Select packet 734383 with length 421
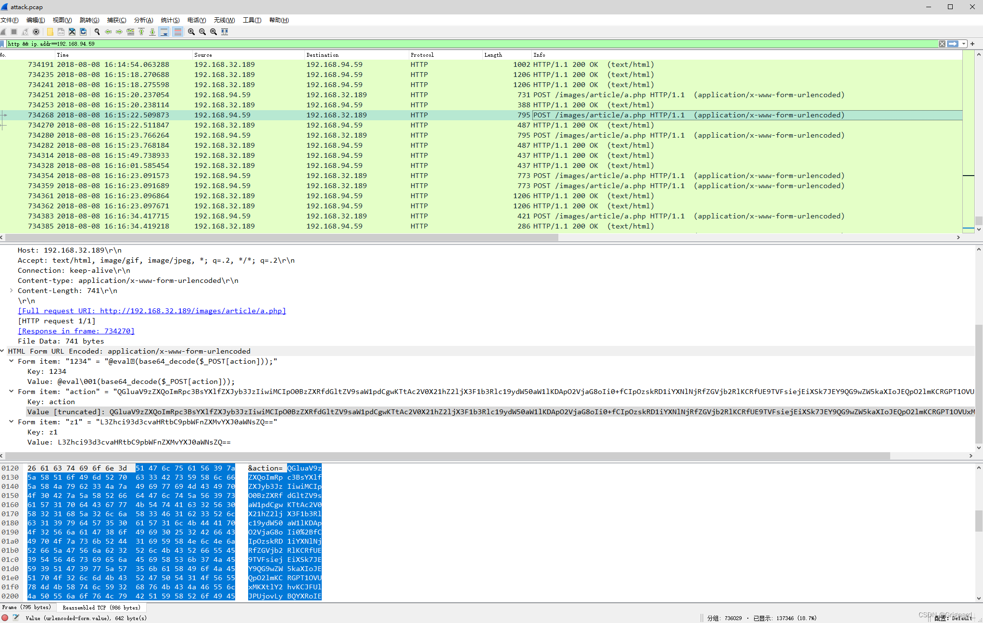 (481, 216)
